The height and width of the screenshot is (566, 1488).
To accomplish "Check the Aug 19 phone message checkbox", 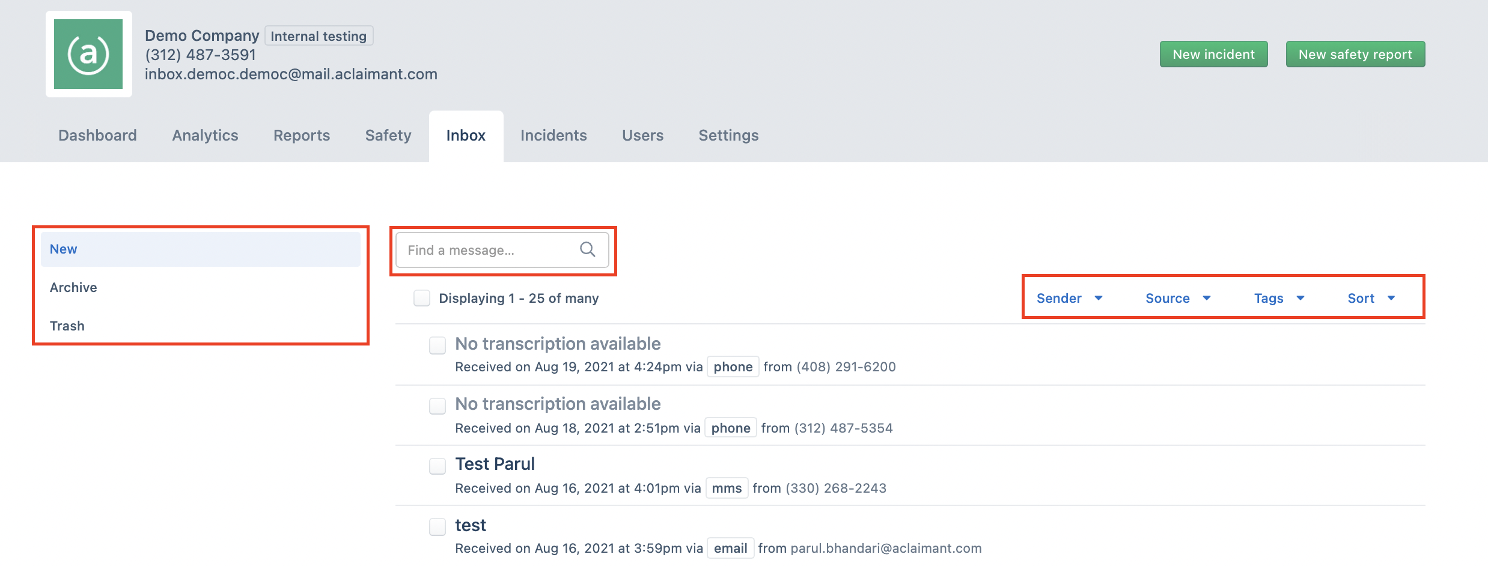I will [x=438, y=345].
